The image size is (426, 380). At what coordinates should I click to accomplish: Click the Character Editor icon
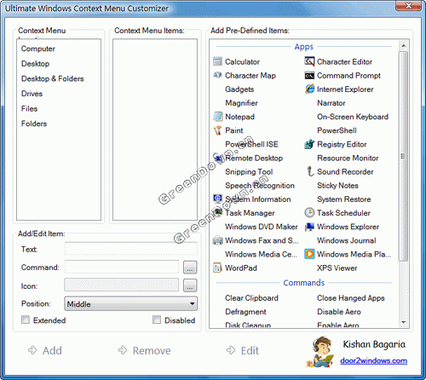[309, 61]
